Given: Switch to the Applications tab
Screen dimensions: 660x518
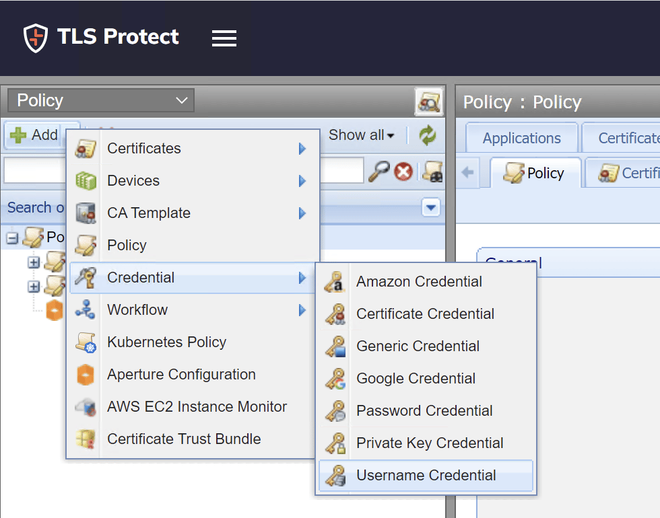Looking at the screenshot, I should click(521, 138).
